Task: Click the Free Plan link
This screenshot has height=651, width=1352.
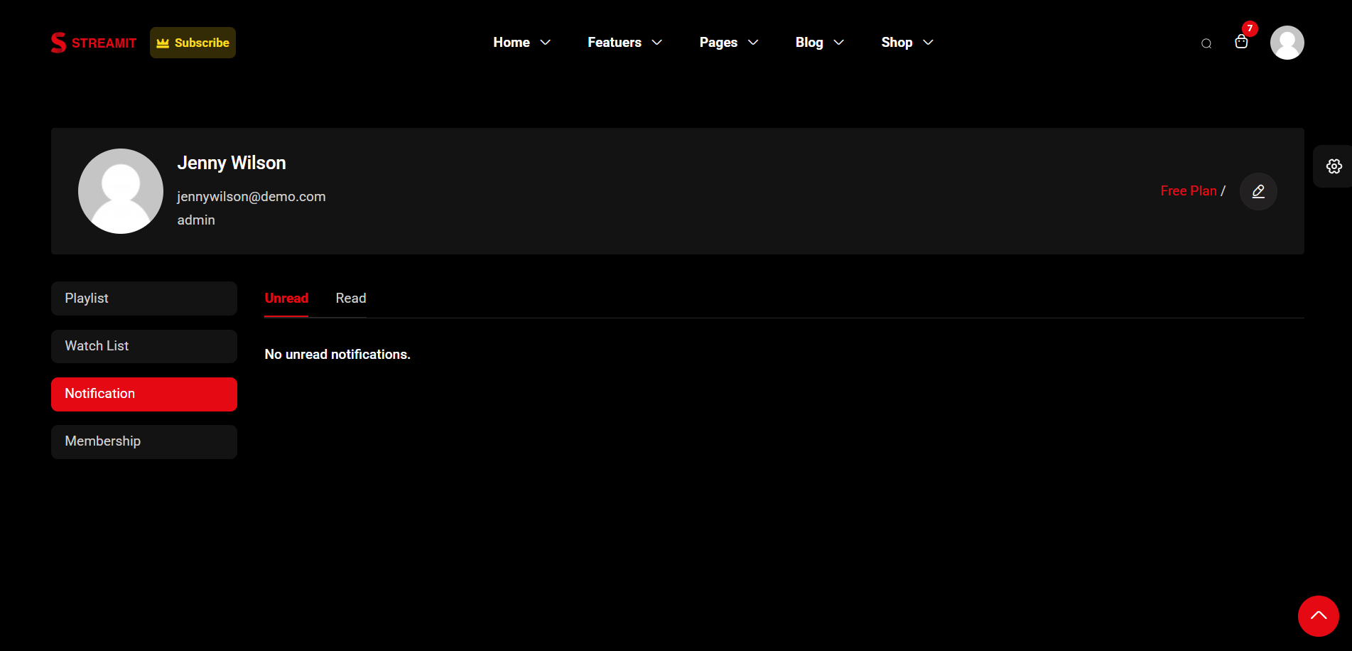Action: [1189, 191]
